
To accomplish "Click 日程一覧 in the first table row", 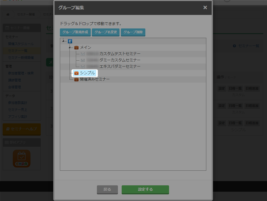I will pyautogui.click(x=235, y=89).
